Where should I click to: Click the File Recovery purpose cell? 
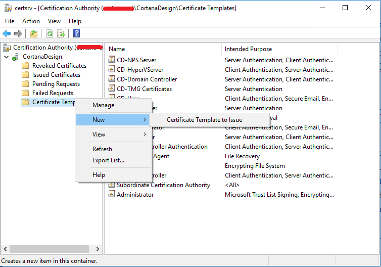[242, 156]
